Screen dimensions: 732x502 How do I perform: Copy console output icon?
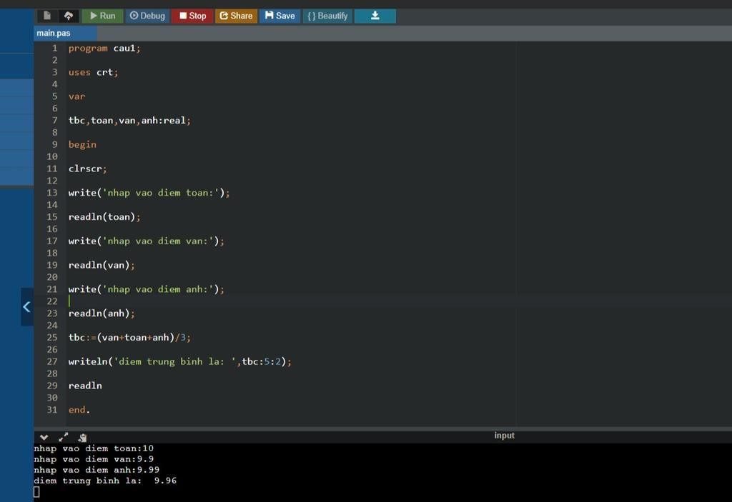(x=83, y=438)
